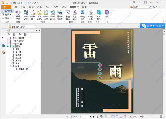Close the 雷雨.PDF document tab
The height and width of the screenshot is (119, 166).
tap(34, 27)
